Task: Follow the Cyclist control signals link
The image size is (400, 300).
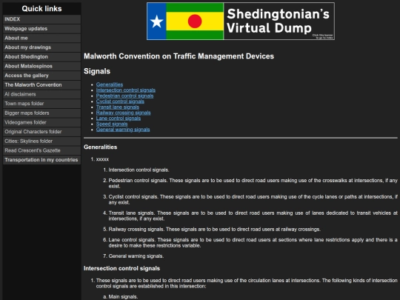Action: 120,101
